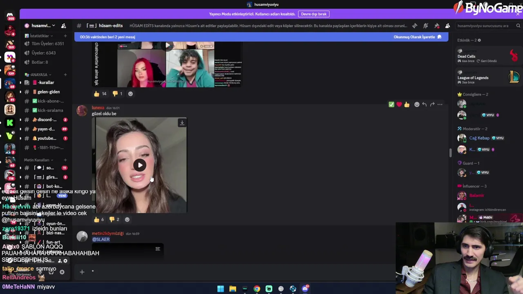The image size is (523, 294).
Task: Play the video in upper edit post
Action: pyautogui.click(x=167, y=45)
